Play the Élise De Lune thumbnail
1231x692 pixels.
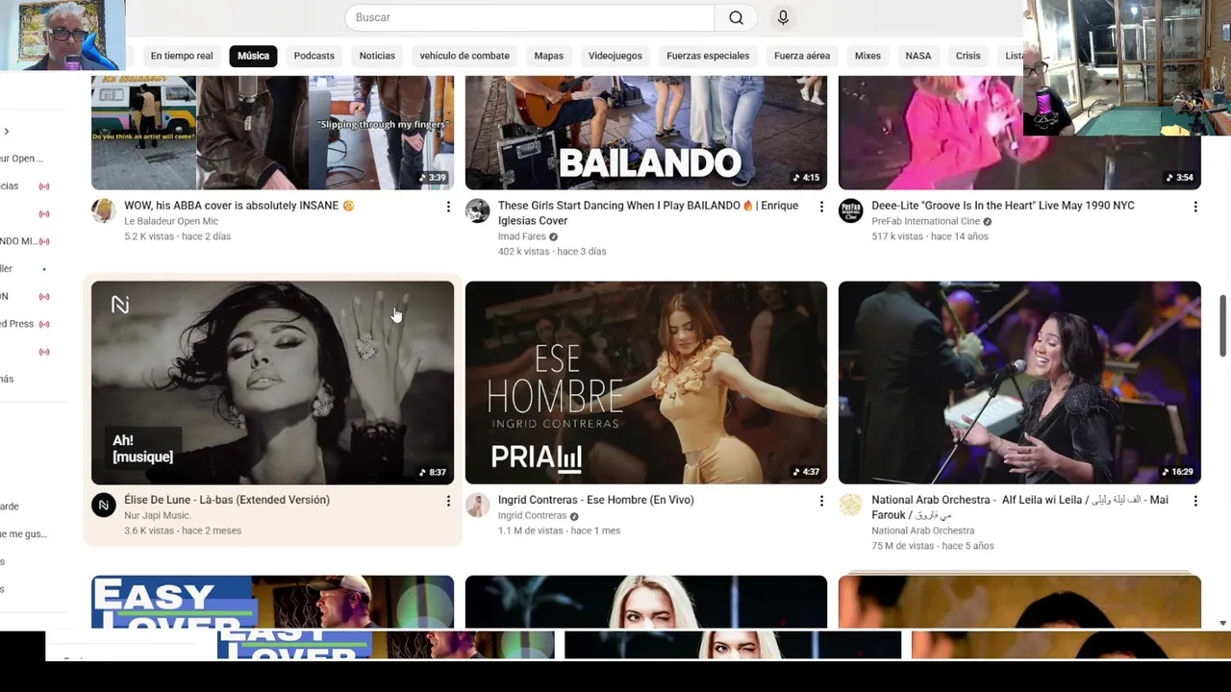tap(272, 383)
